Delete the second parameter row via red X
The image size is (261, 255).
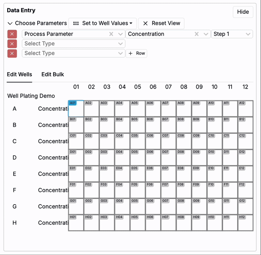point(12,44)
